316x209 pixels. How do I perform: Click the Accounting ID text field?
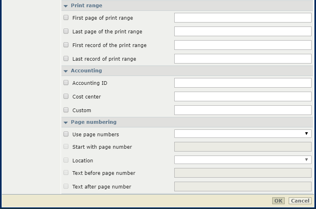pos(243,83)
